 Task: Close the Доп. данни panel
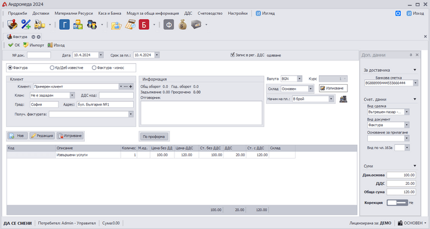[x=417, y=55]
